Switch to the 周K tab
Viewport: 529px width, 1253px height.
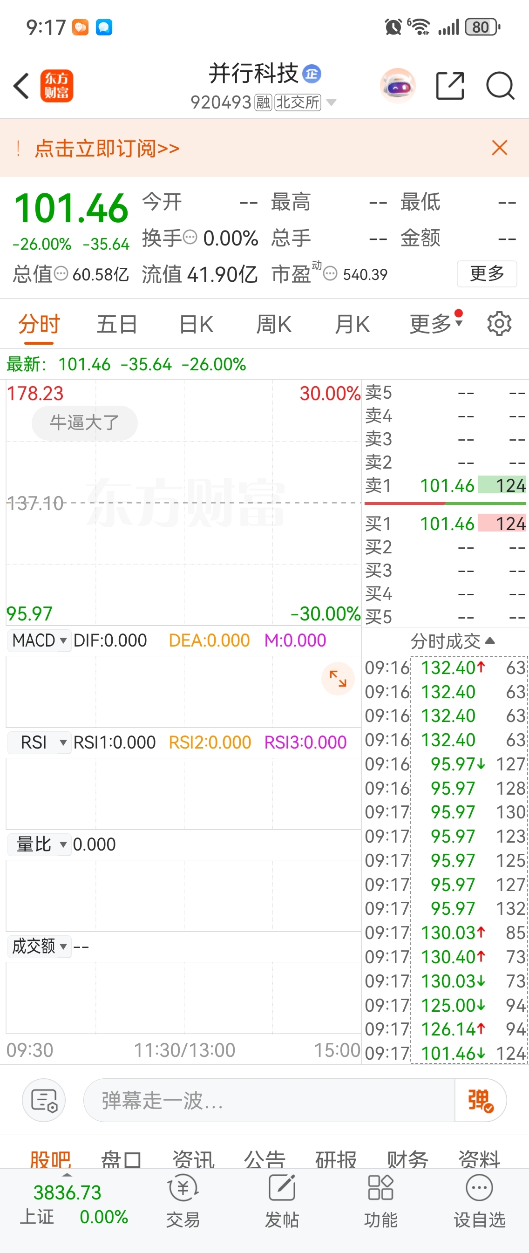click(x=274, y=324)
